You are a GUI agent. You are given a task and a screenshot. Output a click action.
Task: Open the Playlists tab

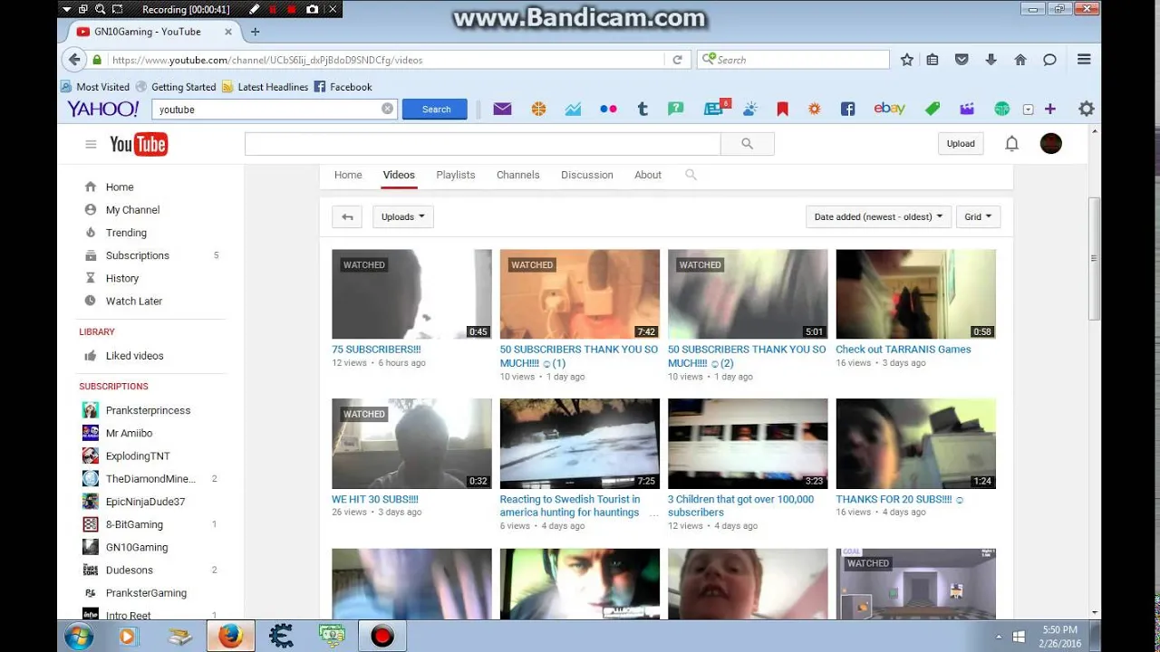456,175
